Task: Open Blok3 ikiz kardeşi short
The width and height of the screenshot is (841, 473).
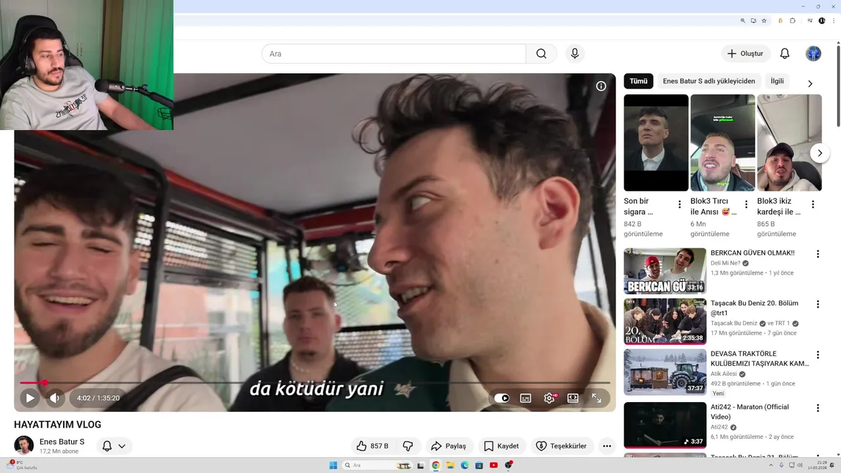Action: [789, 143]
